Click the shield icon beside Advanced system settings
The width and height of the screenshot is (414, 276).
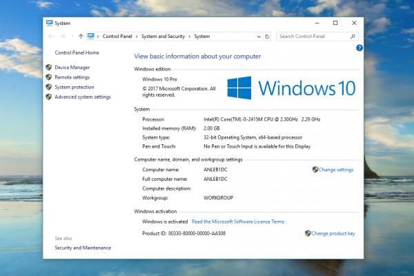point(48,97)
